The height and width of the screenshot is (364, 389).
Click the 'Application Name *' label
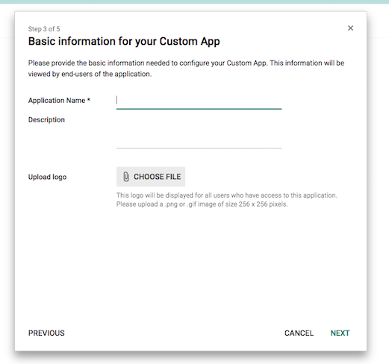(x=59, y=101)
